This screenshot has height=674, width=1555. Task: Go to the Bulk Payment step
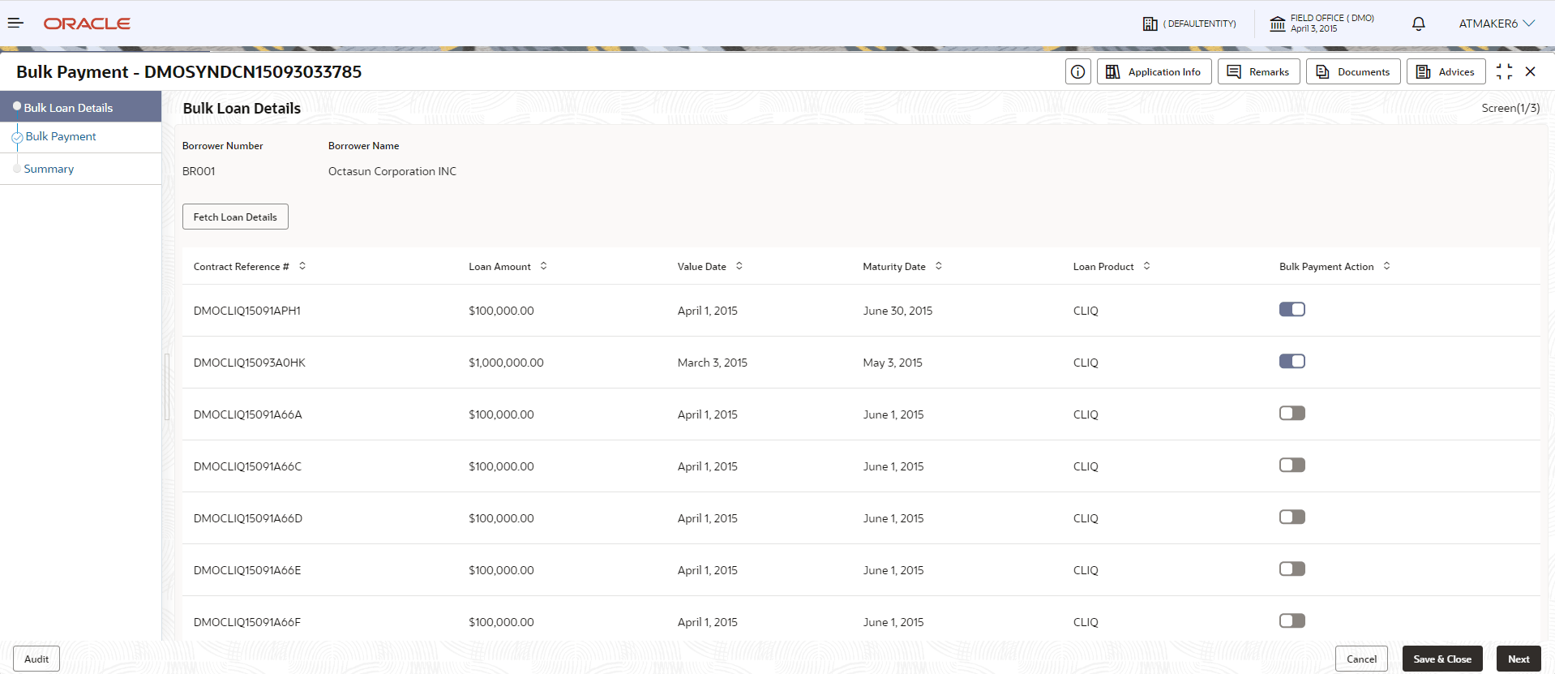click(61, 137)
